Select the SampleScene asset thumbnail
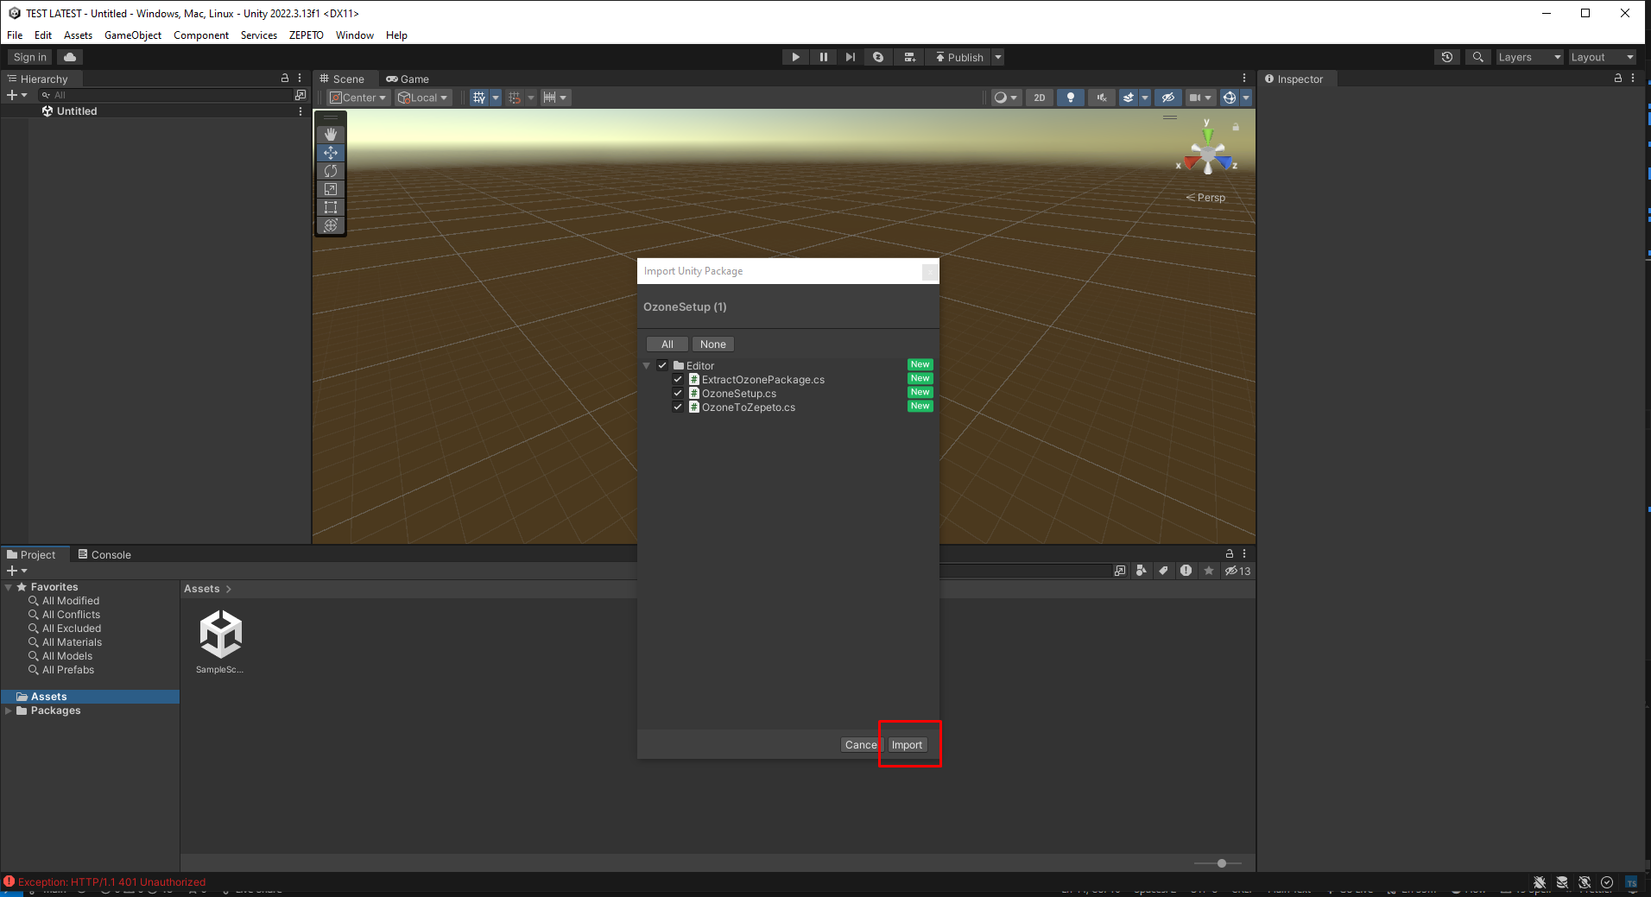Viewport: 1651px width, 897px height. pyautogui.click(x=220, y=641)
